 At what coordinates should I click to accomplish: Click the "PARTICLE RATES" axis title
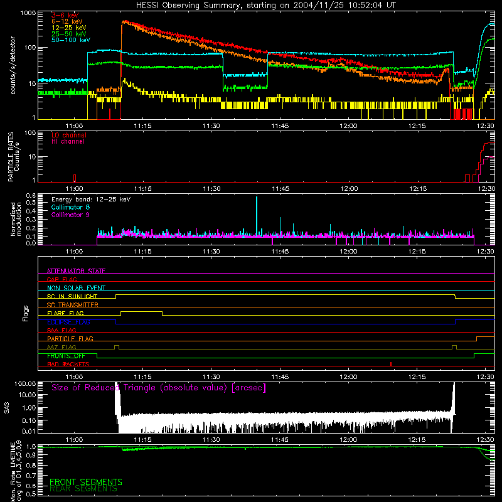(x=11, y=157)
